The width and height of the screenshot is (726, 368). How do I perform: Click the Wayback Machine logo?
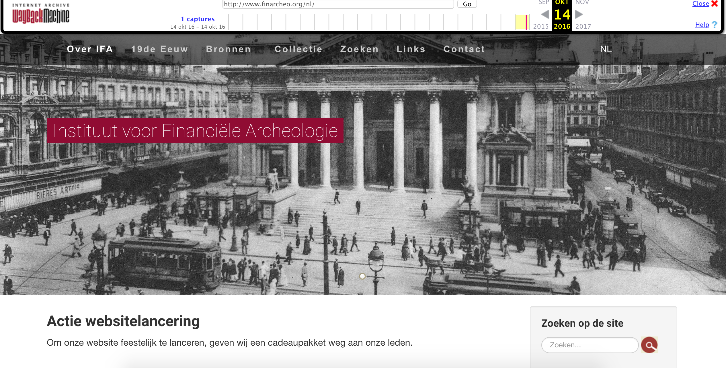[x=40, y=14]
